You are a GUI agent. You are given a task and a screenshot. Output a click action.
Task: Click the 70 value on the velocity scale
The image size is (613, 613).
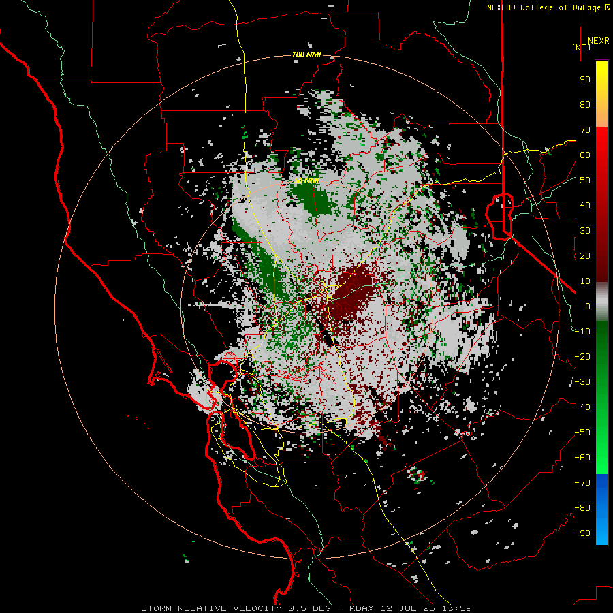point(585,130)
